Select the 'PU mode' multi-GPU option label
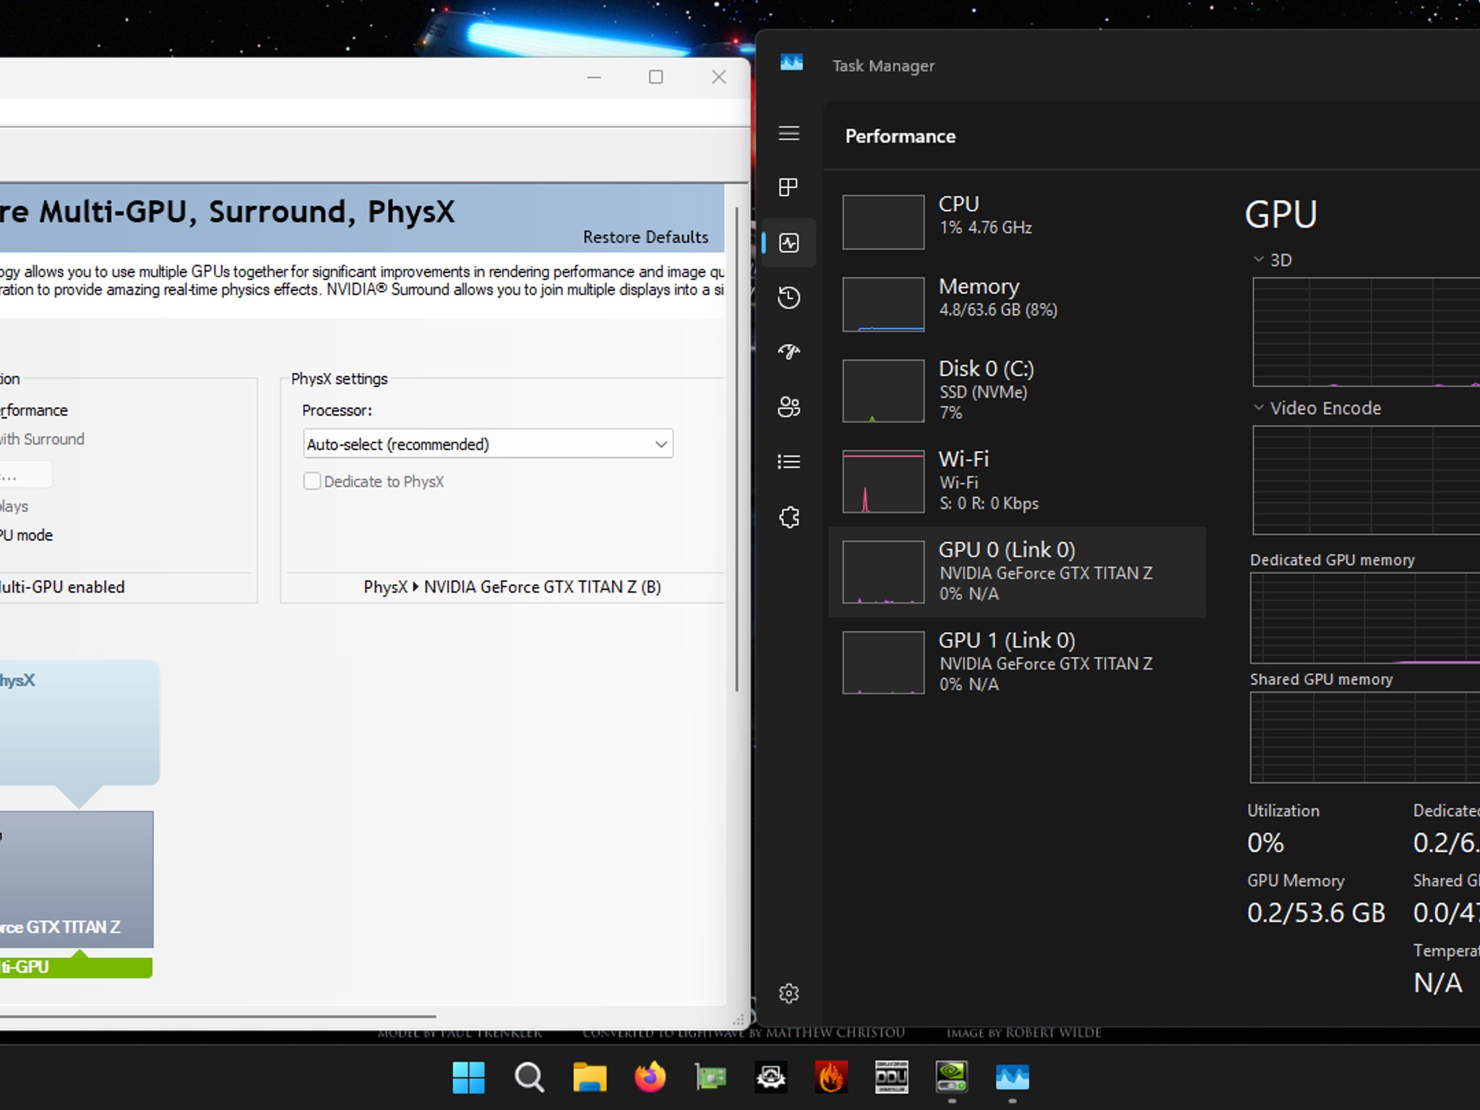This screenshot has height=1110, width=1480. tap(27, 535)
